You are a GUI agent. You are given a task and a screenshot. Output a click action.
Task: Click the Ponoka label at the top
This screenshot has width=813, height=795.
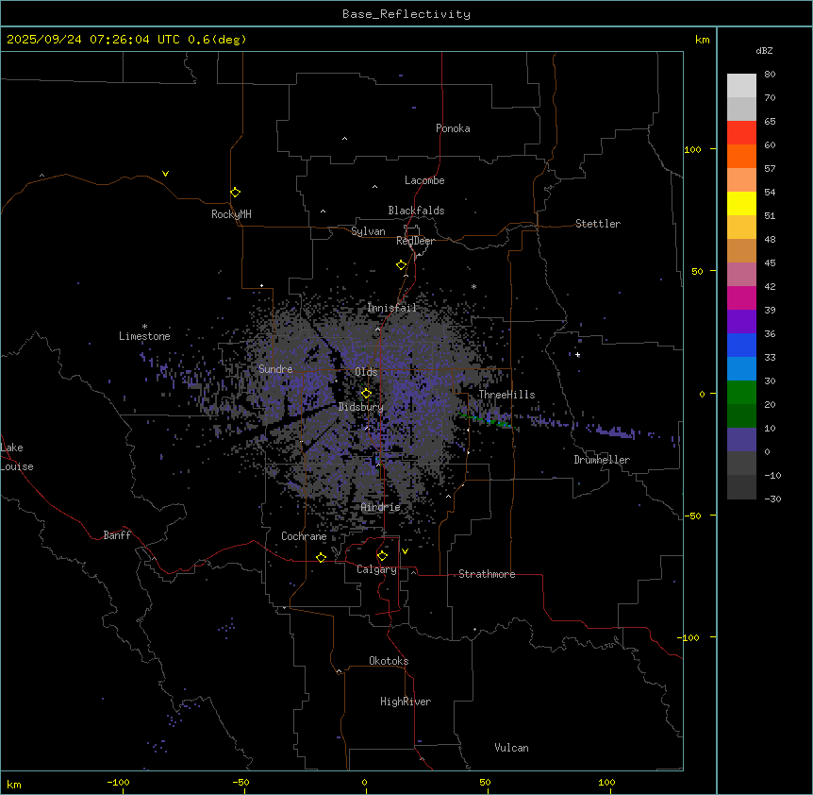[x=453, y=128]
